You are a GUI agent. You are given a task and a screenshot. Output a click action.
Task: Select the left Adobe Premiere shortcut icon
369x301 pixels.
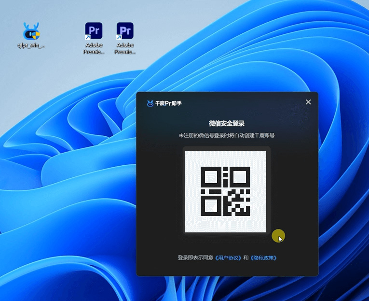pos(94,31)
